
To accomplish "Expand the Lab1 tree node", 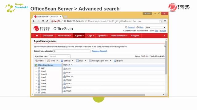I will pos(36,68).
